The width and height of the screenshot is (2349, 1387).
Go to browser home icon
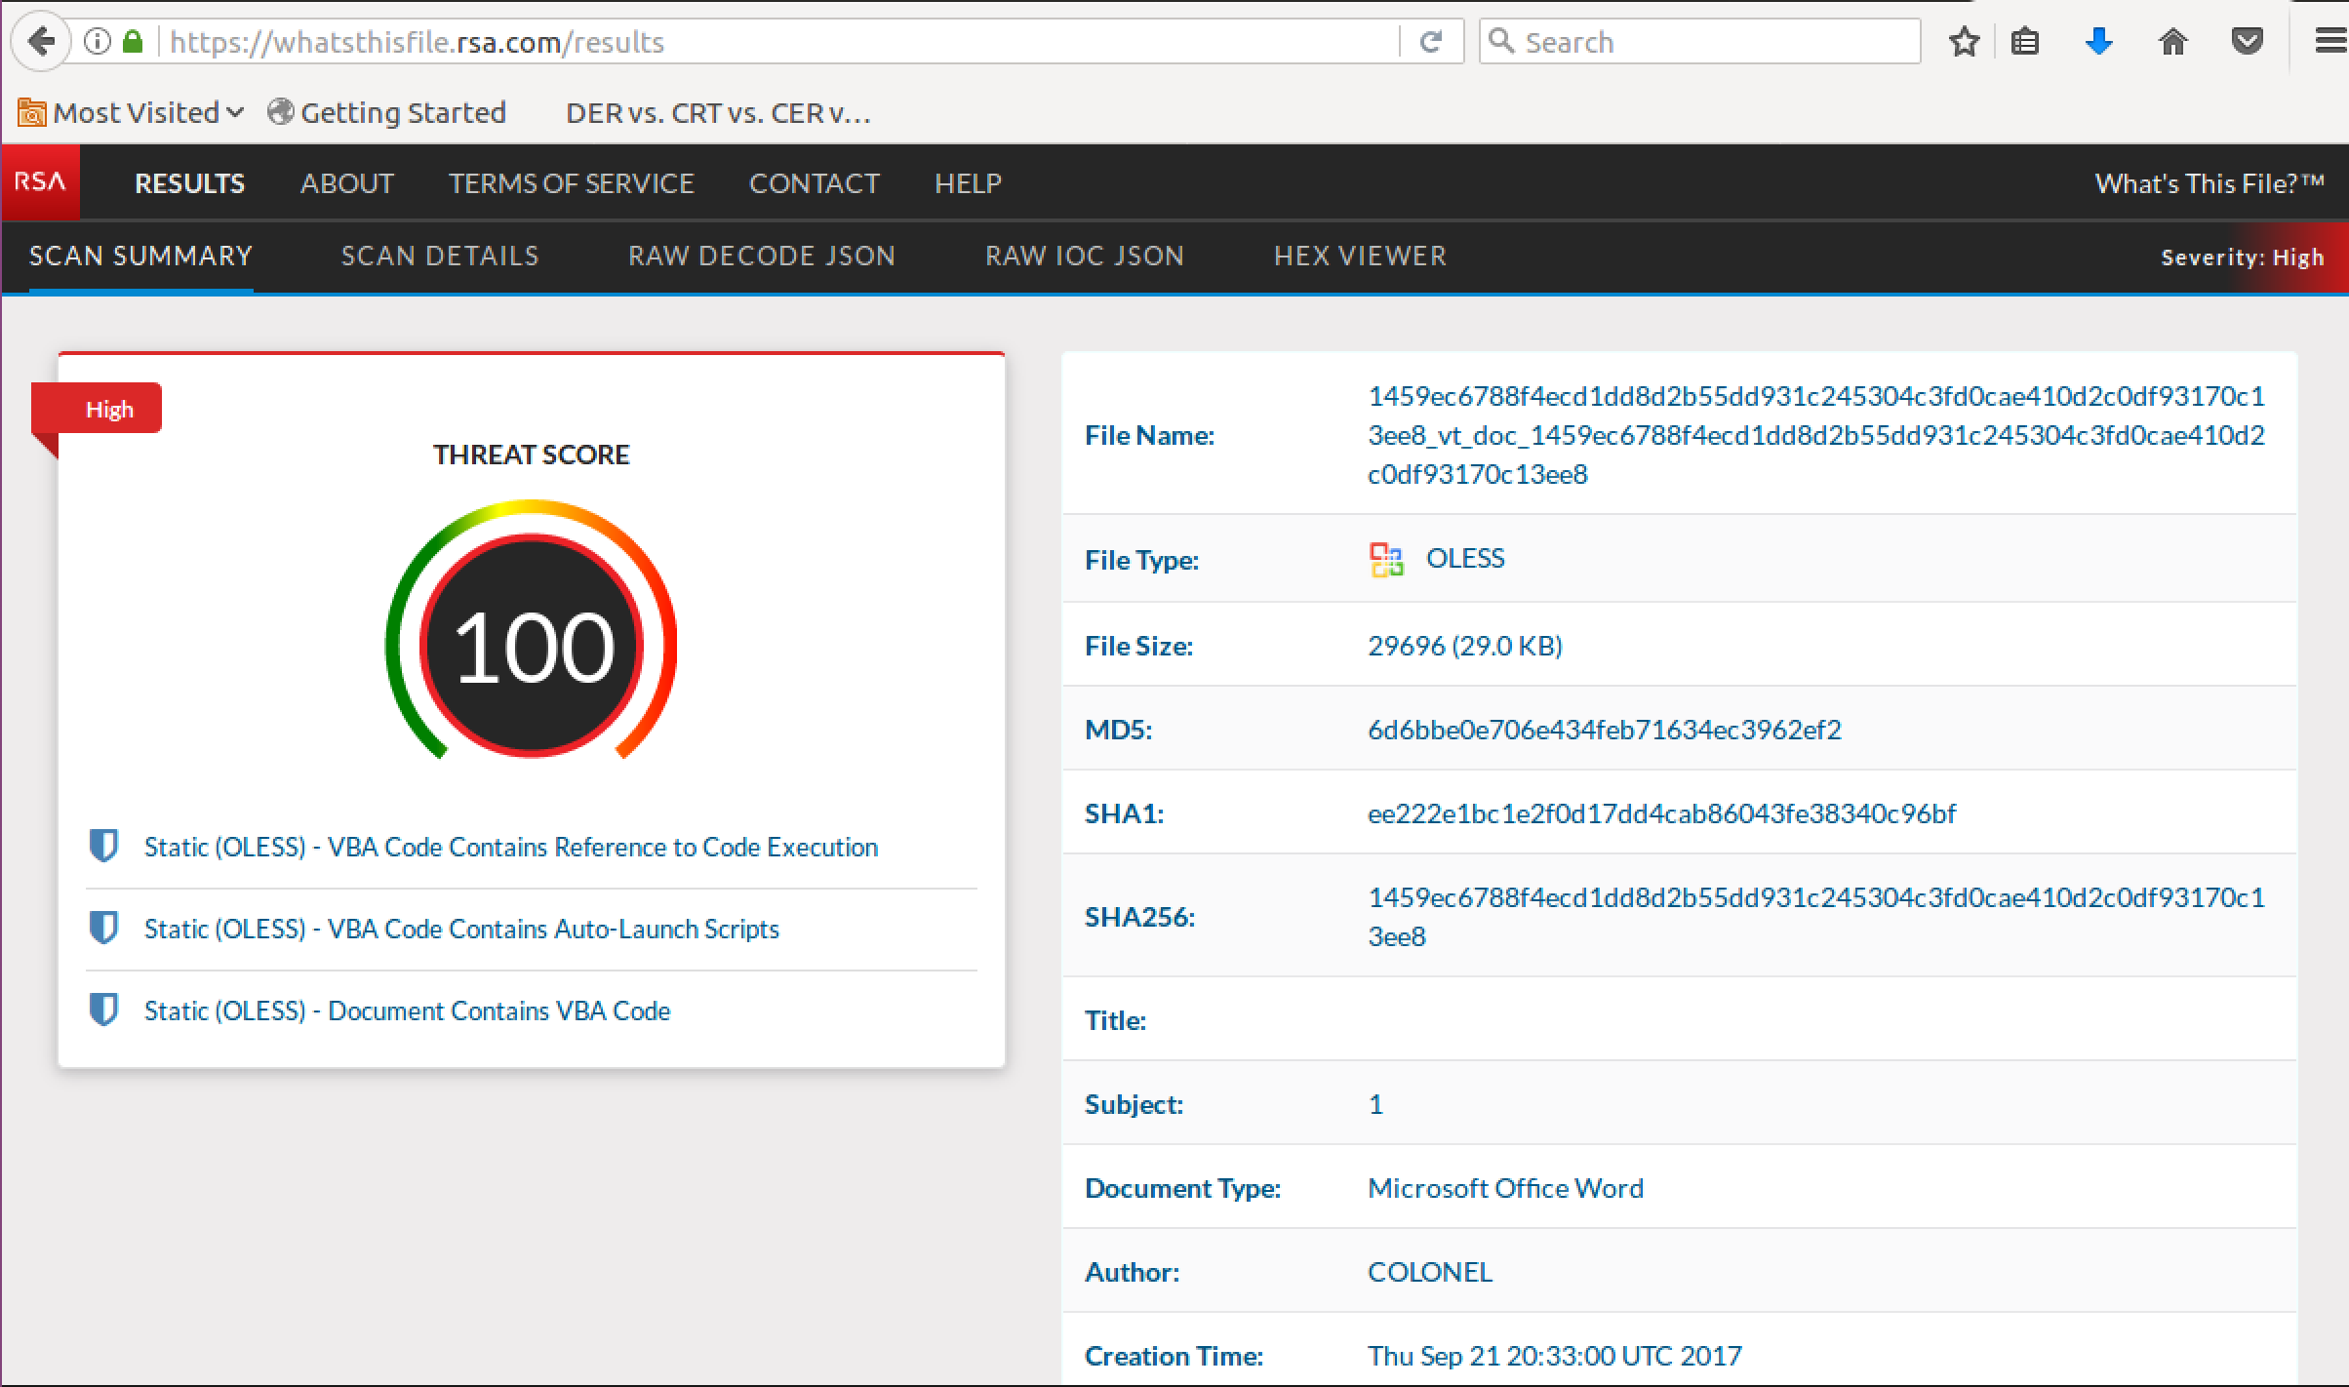click(2172, 42)
